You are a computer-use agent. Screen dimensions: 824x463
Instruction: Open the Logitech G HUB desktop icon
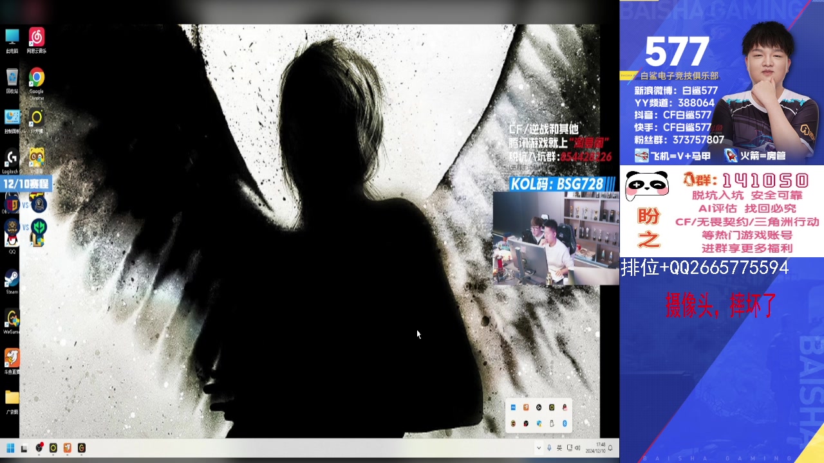click(12, 161)
